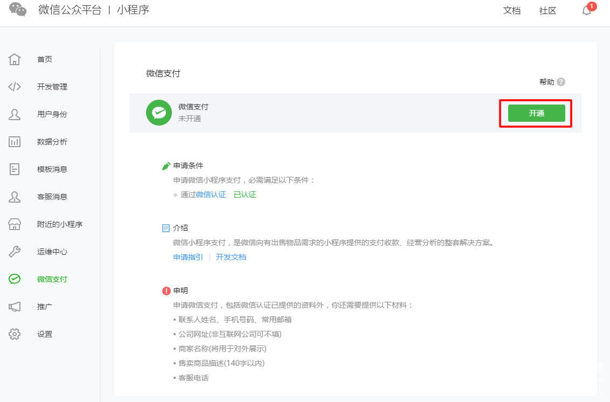Click the WeChat logo in header

pyautogui.click(x=18, y=10)
